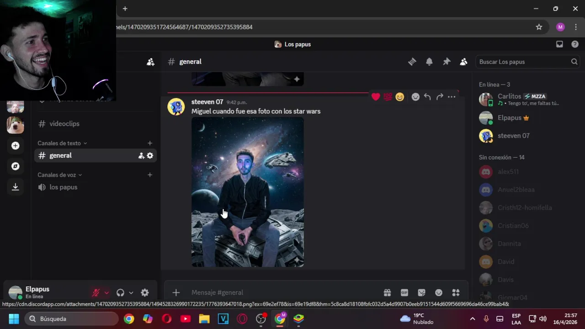Open more options on the message
This screenshot has height=329, width=585.
pos(452,97)
